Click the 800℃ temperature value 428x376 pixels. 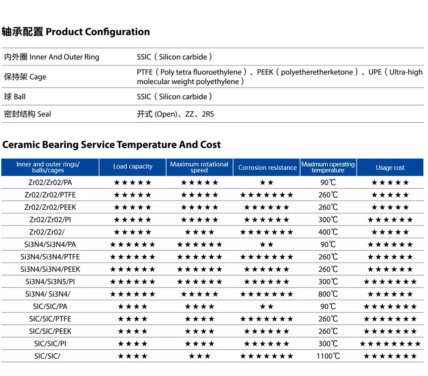[328, 294]
